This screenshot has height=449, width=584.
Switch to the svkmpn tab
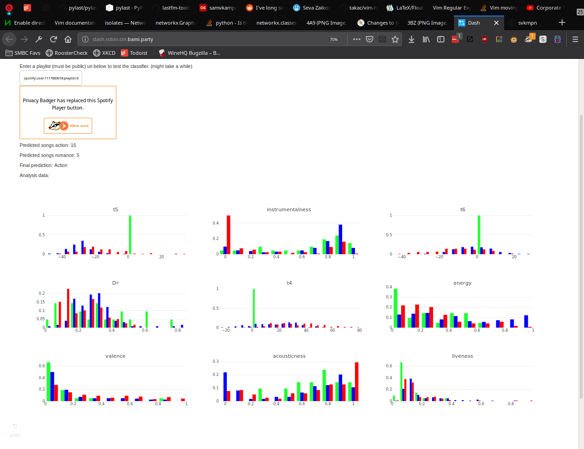click(527, 23)
